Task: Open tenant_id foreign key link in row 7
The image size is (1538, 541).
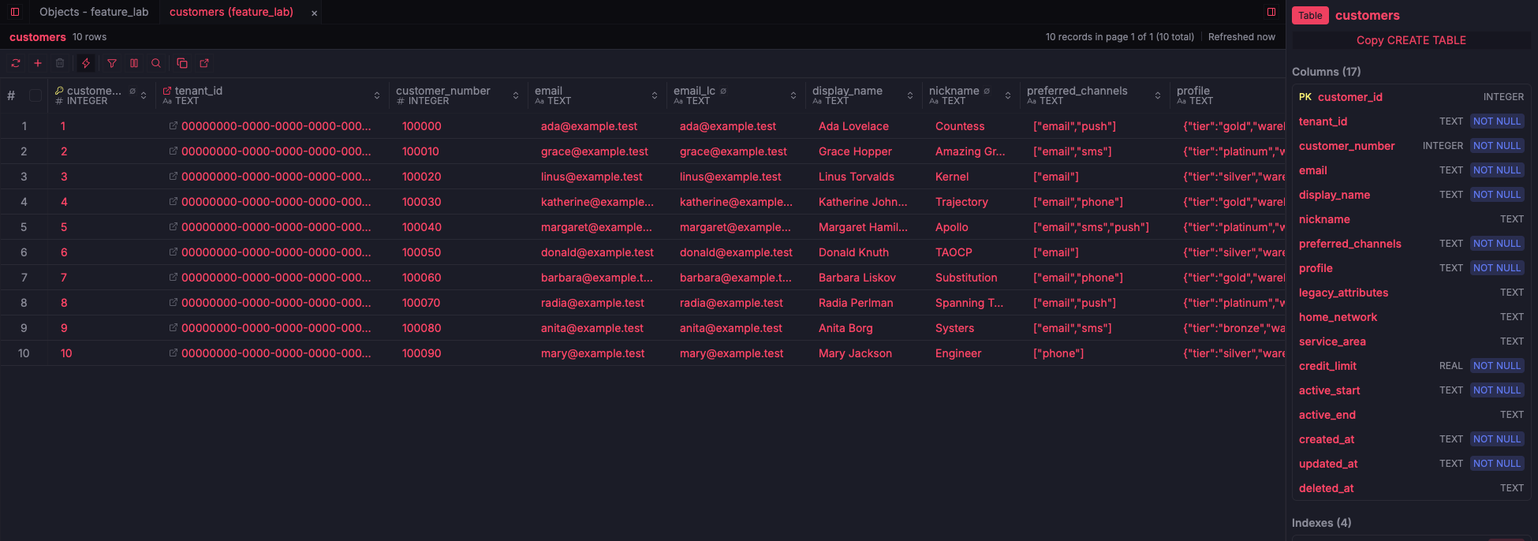Action: point(173,278)
